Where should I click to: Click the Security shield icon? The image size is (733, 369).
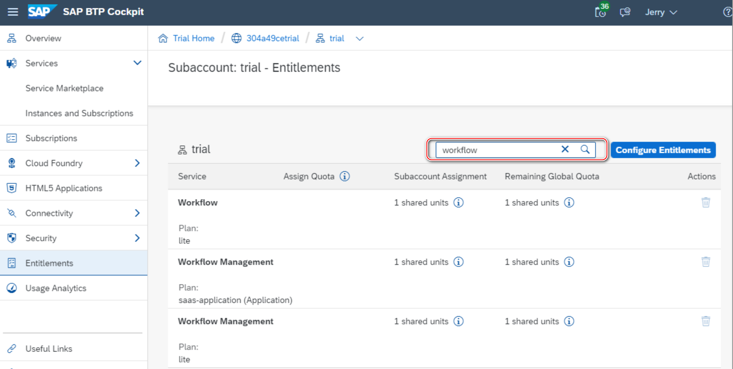click(12, 238)
